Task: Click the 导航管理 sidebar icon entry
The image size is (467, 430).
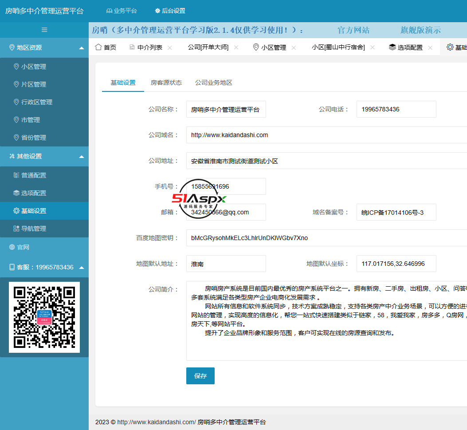Action: [x=34, y=229]
